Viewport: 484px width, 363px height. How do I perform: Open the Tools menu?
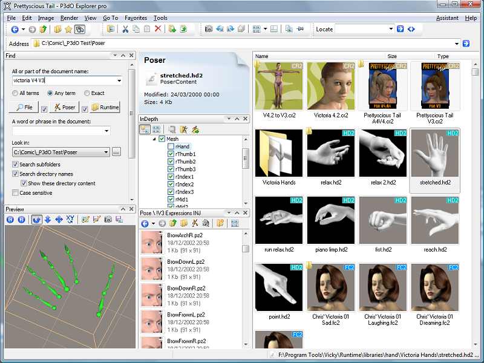(160, 18)
